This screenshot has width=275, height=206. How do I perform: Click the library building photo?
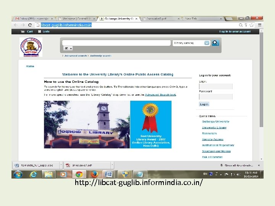click(87, 124)
